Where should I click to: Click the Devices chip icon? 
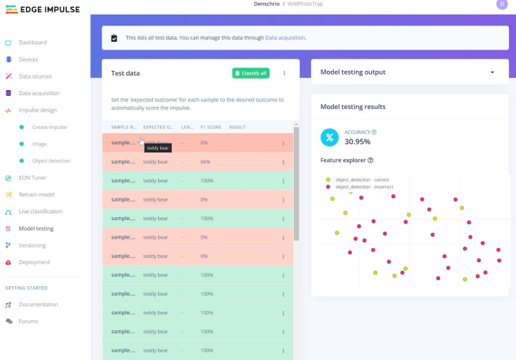coord(8,59)
